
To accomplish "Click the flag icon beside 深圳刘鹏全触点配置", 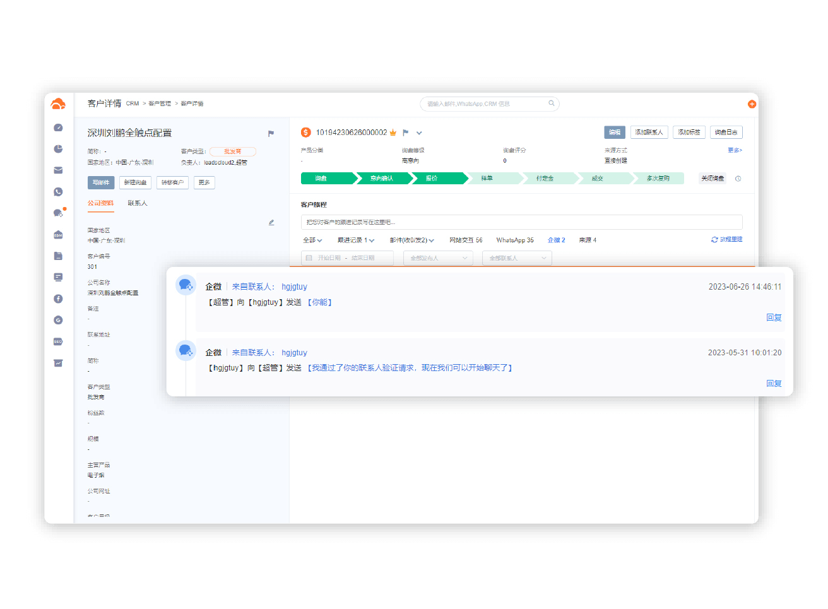I will click(x=271, y=133).
